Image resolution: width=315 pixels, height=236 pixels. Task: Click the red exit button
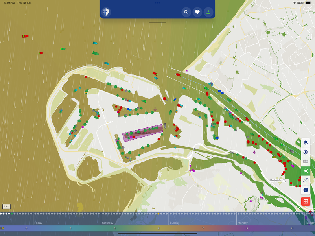pyautogui.click(x=306, y=201)
